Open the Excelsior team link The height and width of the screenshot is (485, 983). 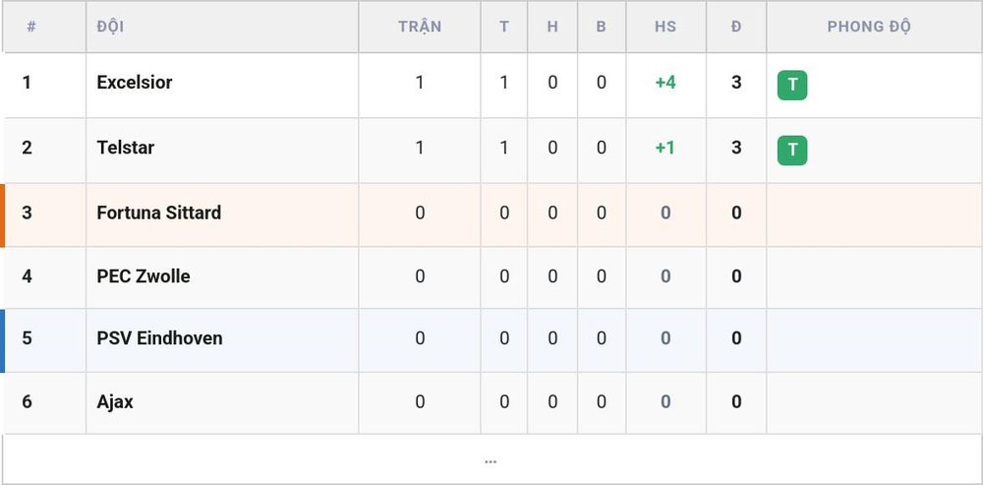click(134, 83)
